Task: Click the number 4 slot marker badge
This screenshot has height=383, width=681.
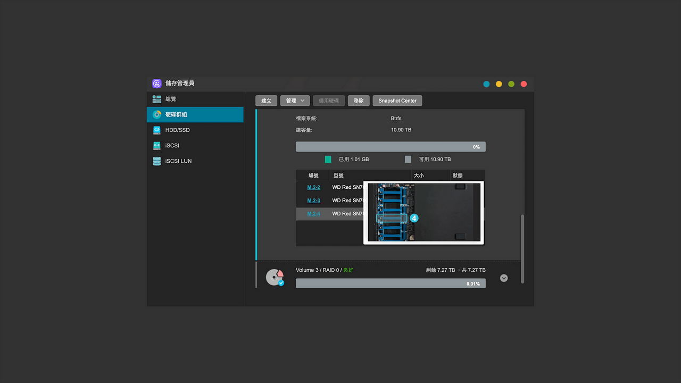Action: (414, 218)
